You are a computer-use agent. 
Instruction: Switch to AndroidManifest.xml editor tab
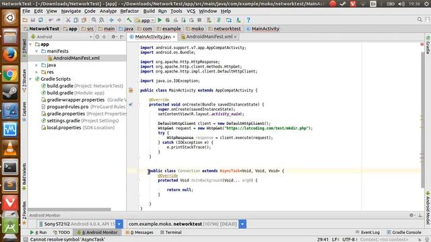pos(209,36)
